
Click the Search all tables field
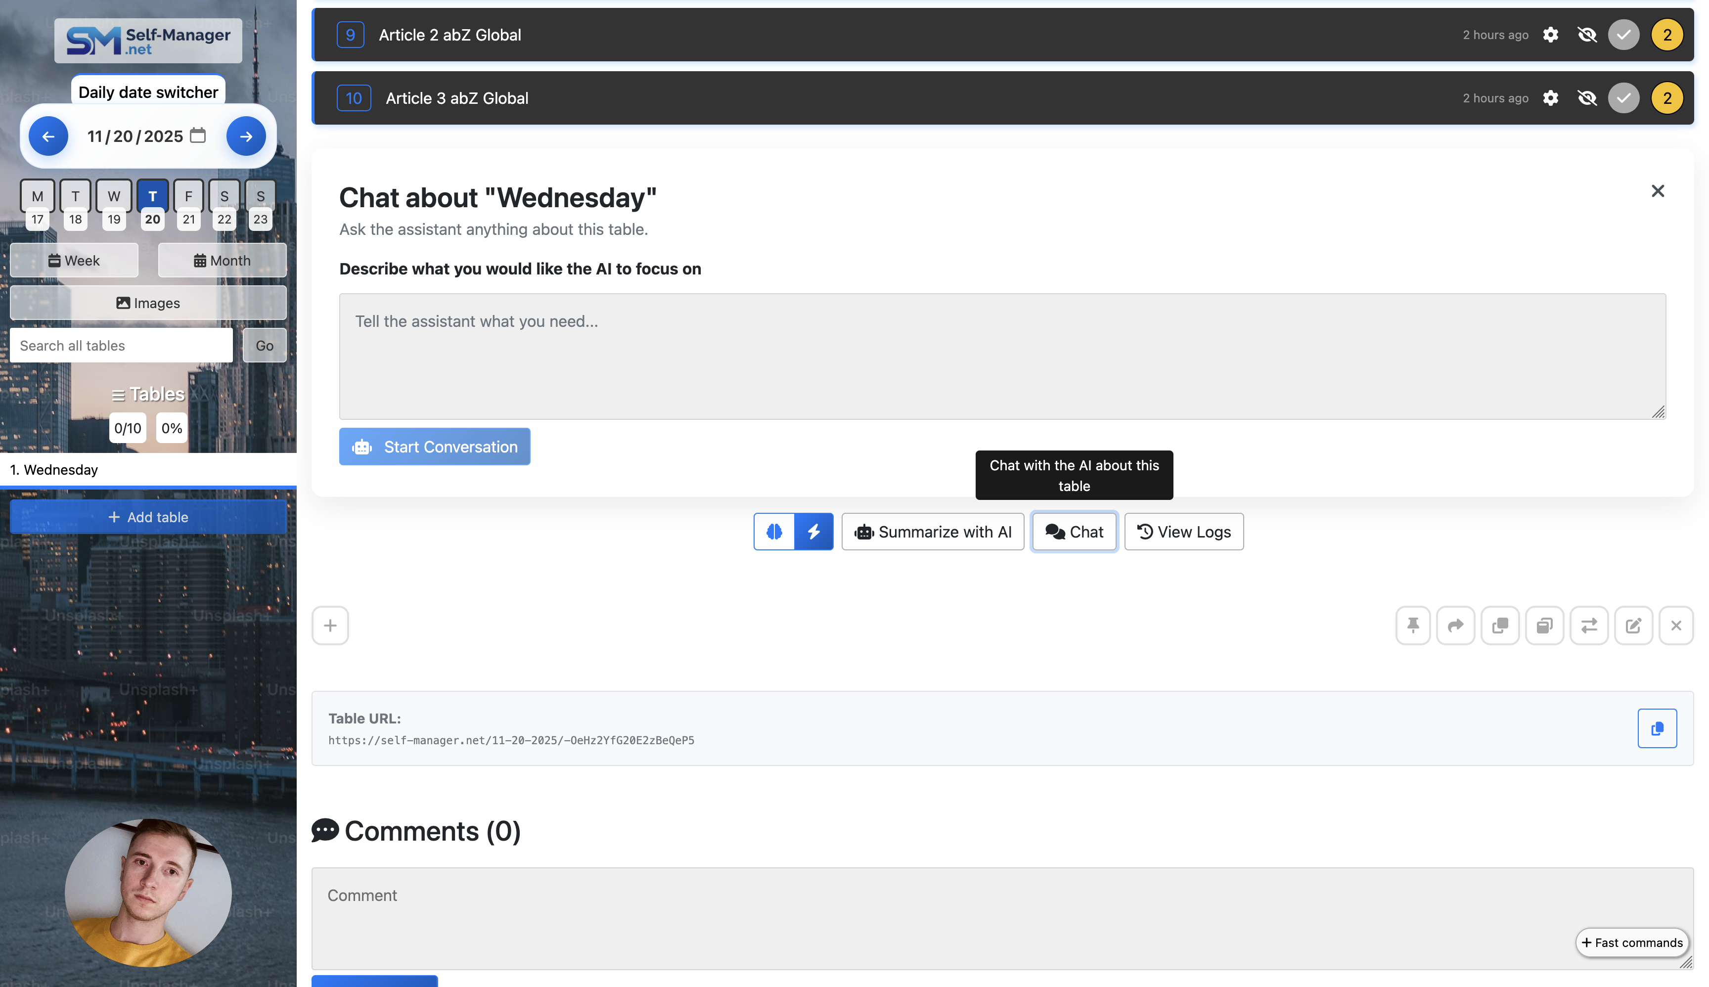(121, 346)
